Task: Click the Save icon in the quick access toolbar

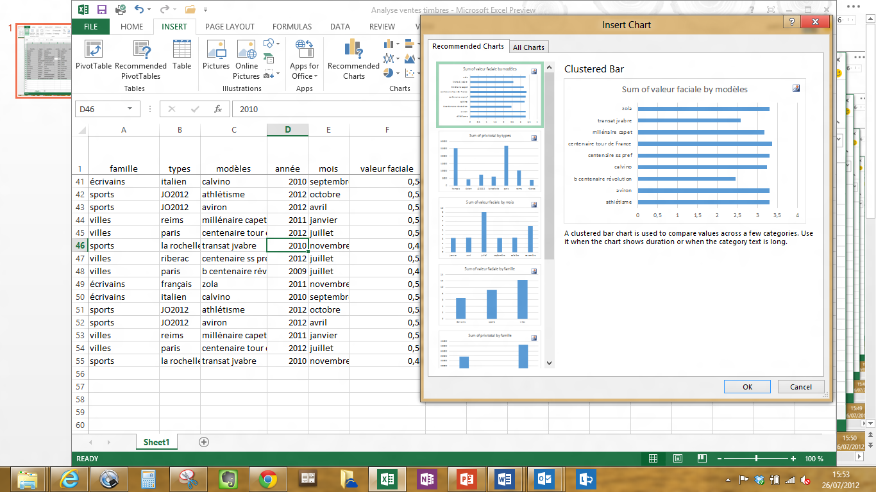Action: (101, 10)
